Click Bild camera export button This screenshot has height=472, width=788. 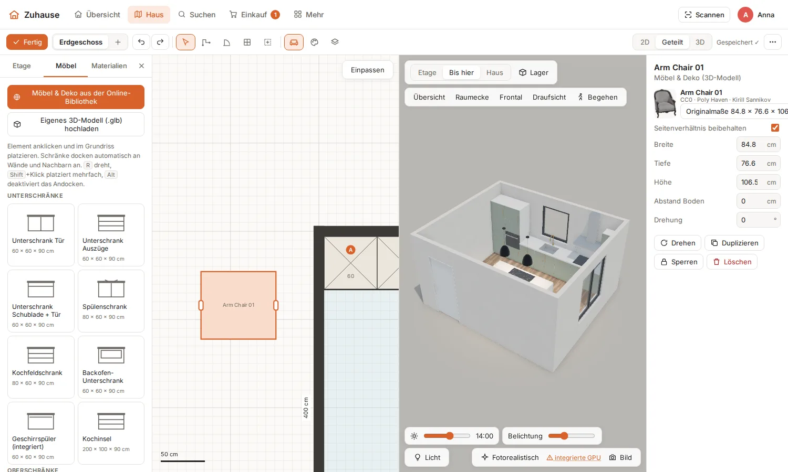pos(621,457)
